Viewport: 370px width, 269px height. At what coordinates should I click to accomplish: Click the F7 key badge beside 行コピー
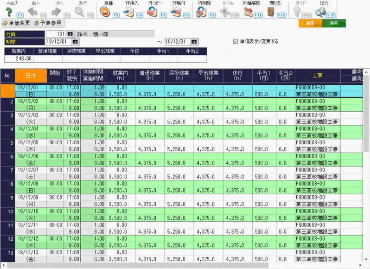pyautogui.click(x=163, y=15)
